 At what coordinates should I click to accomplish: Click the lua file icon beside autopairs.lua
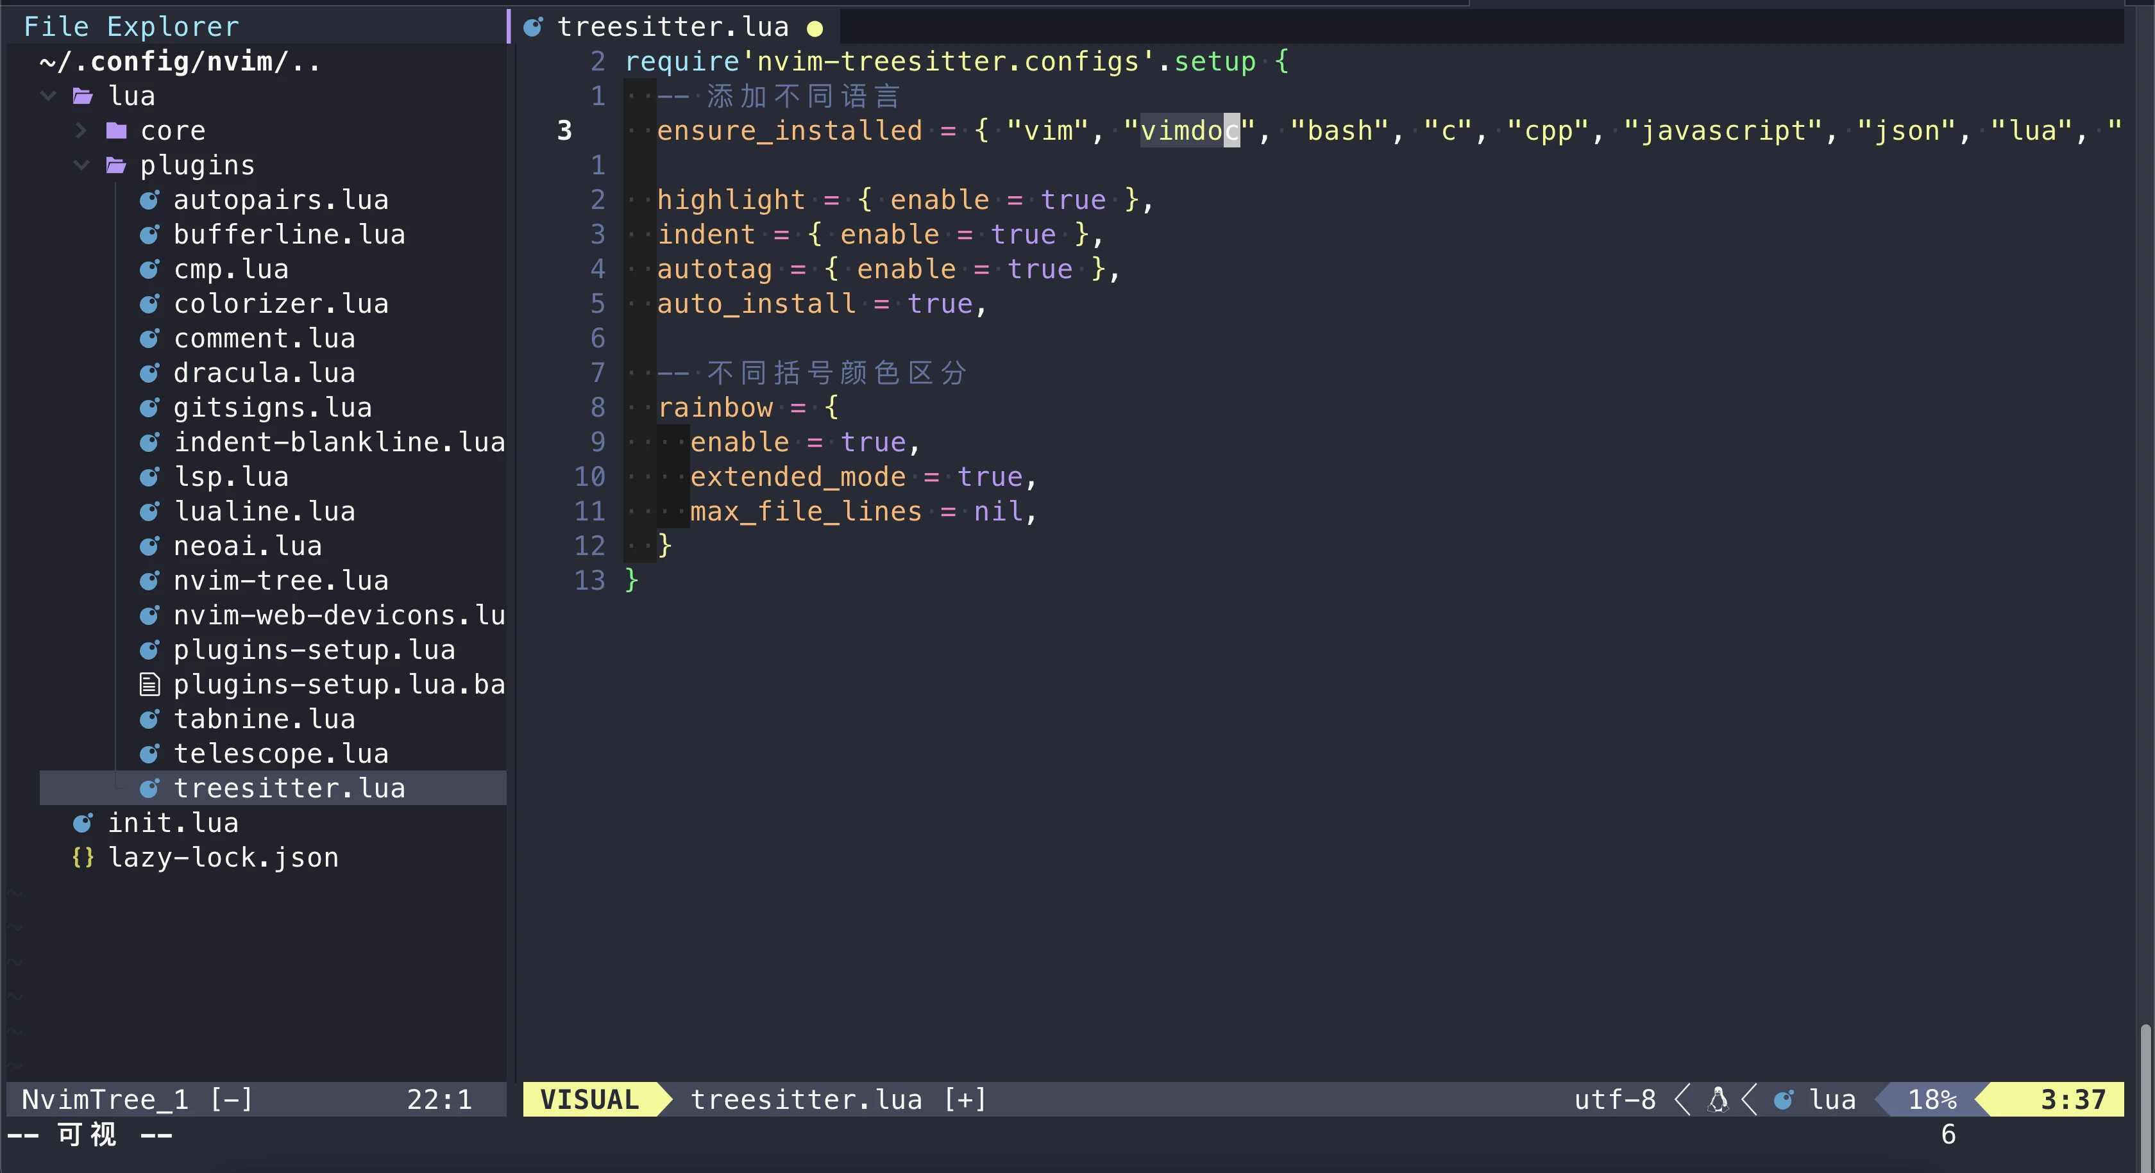tap(149, 200)
